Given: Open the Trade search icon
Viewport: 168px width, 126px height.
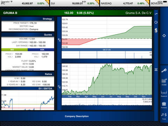Looking at the screenshot, I should click(x=164, y=116).
